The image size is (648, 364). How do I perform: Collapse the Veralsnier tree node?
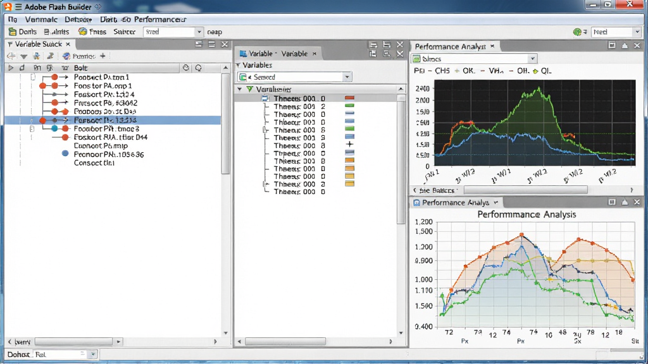[x=239, y=89]
